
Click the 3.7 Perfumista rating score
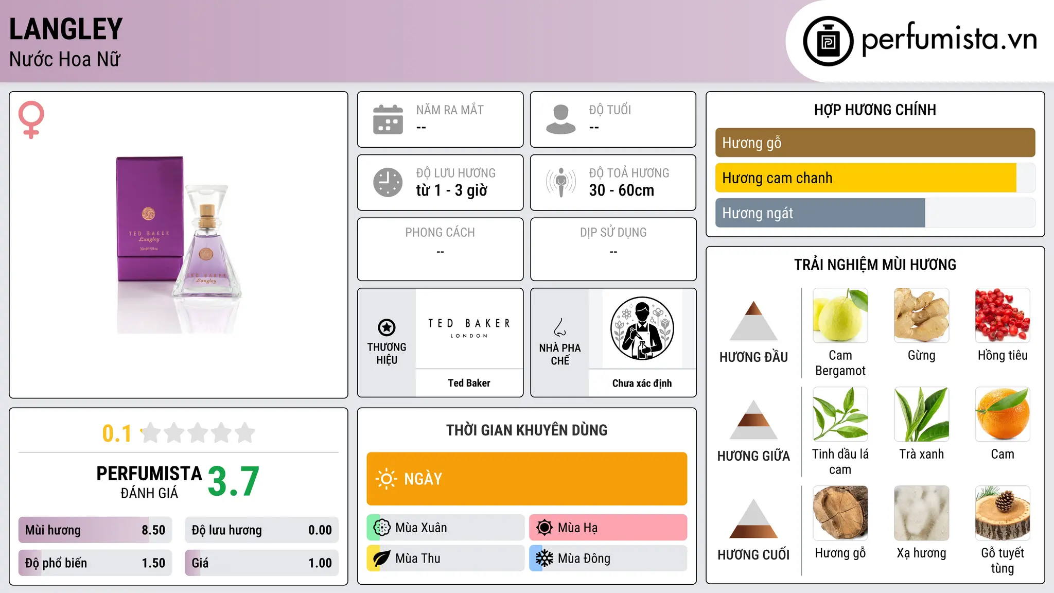coord(234,481)
